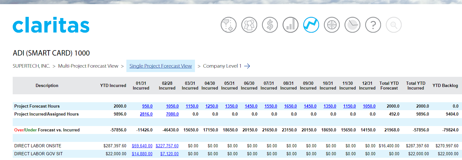Click the $16,400.00 Total YTD Forecast value
This screenshot has height=160, width=462.
(389, 146)
